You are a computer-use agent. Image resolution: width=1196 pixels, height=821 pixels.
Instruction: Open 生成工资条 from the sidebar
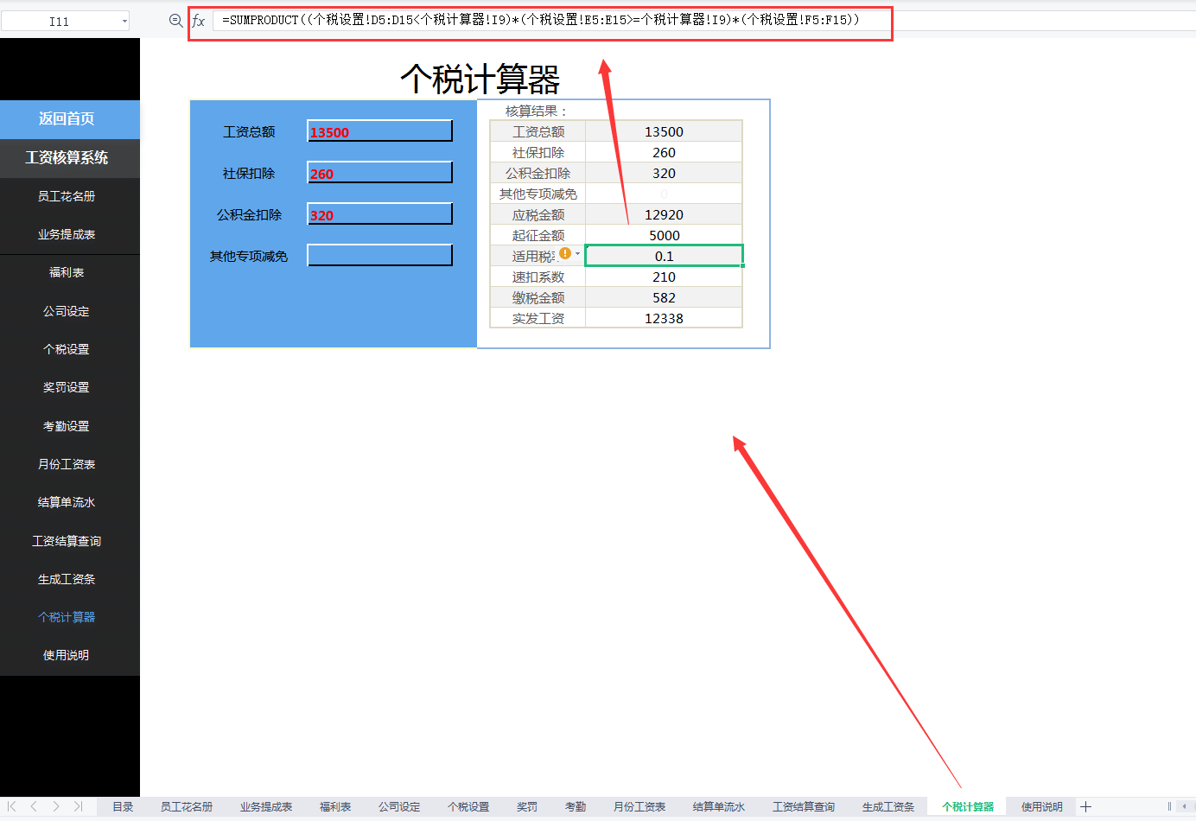69,578
